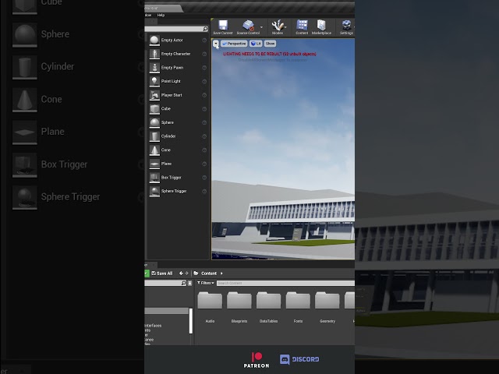The width and height of the screenshot is (499, 374).
Task: Click the lighting needs to be rebuilt warning
Action: pyautogui.click(x=270, y=54)
